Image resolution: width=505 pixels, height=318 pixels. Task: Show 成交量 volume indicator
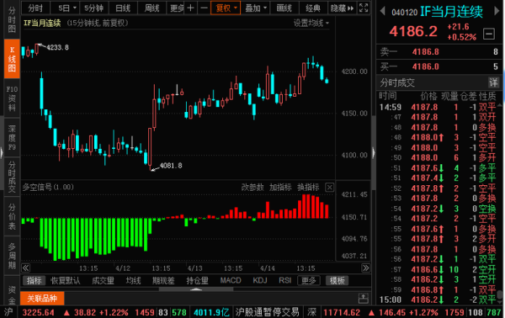103,280
